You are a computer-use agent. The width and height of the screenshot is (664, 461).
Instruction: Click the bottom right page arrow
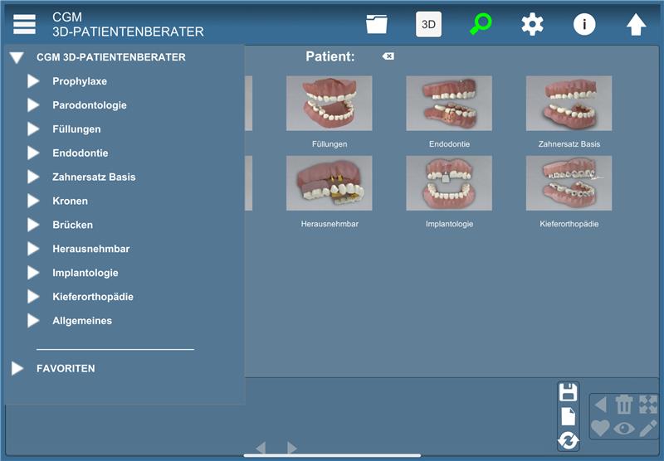[292, 448]
